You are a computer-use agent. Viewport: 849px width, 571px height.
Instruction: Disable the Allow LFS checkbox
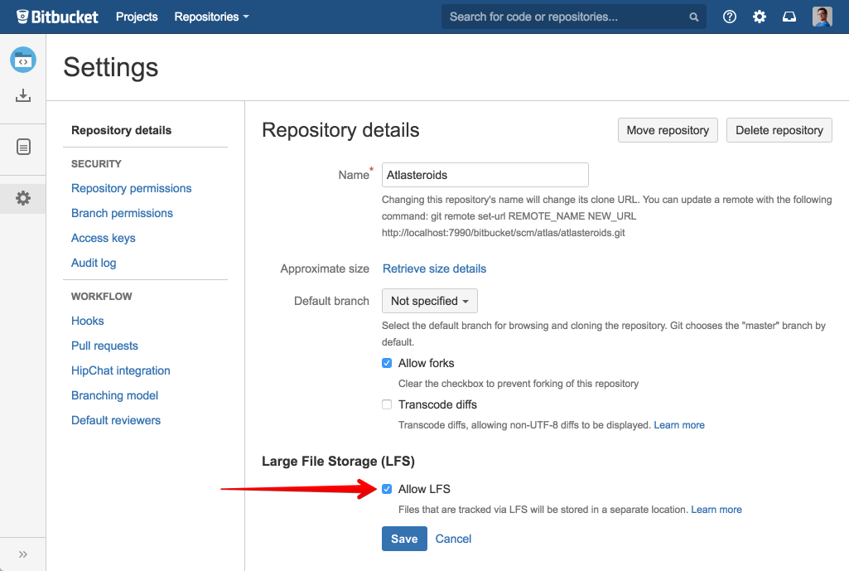[x=387, y=489]
